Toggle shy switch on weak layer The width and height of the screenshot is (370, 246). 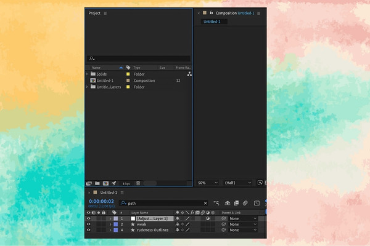point(177,224)
